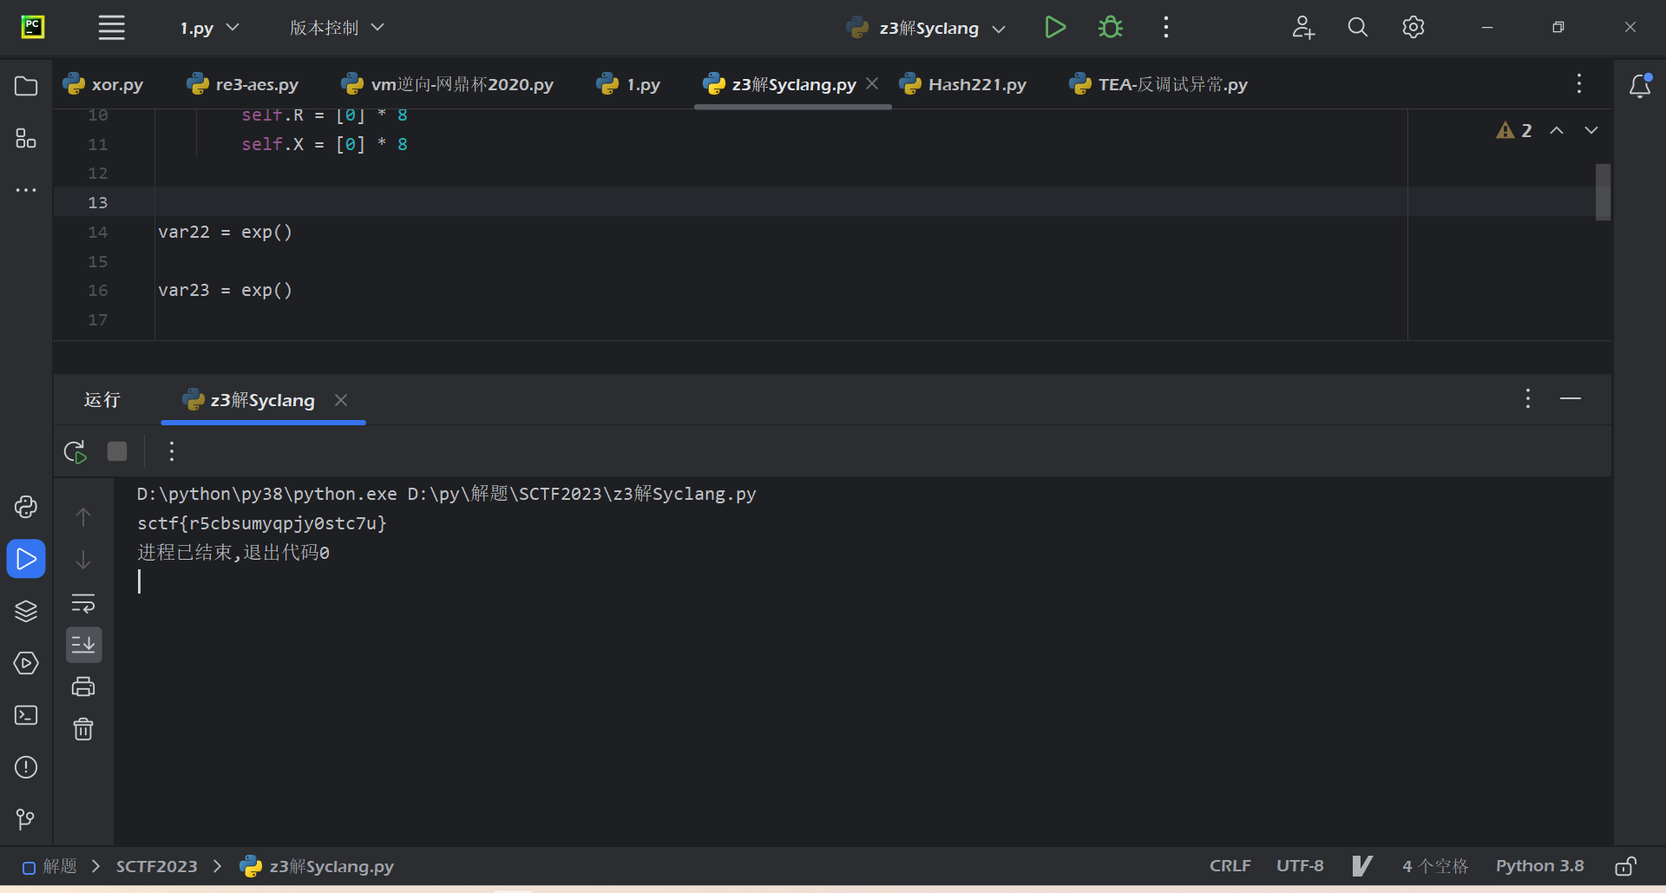
Task: Show more tool windows ellipsis
Action: point(26,190)
